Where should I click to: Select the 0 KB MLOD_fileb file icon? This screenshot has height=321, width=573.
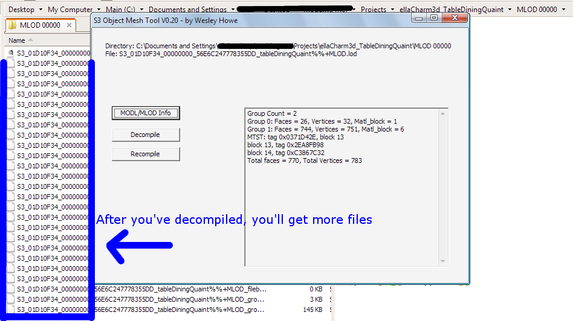pyautogui.click(x=11, y=289)
